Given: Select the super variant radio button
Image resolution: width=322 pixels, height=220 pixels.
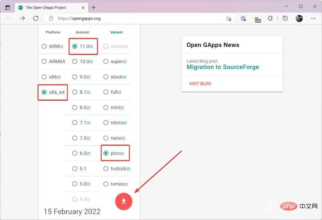Looking at the screenshot, I should [x=106, y=61].
